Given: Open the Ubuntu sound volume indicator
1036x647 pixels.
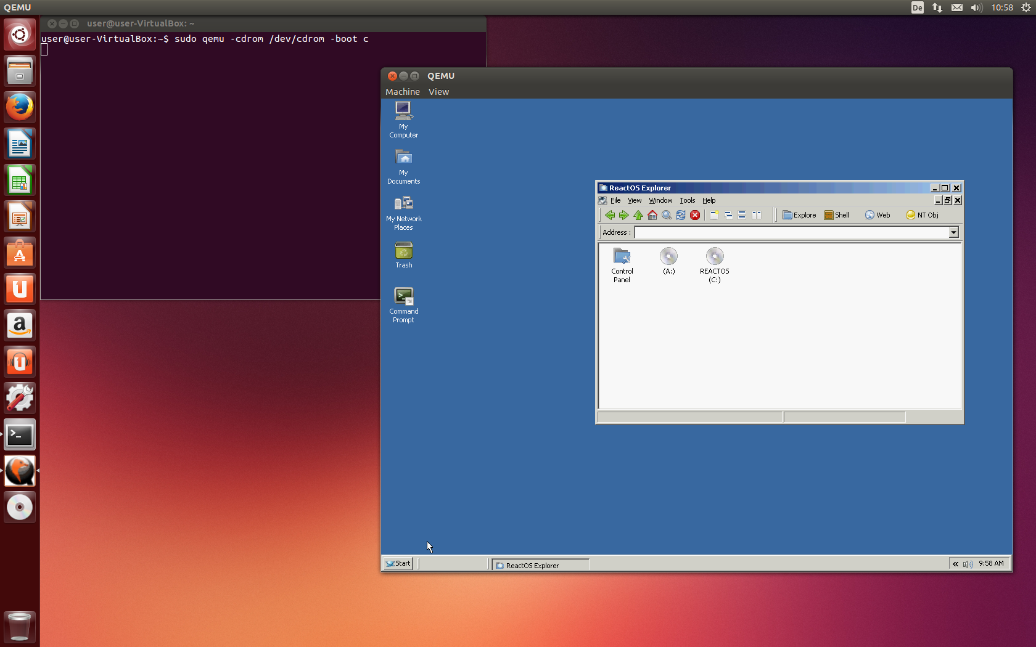Looking at the screenshot, I should (976, 7).
